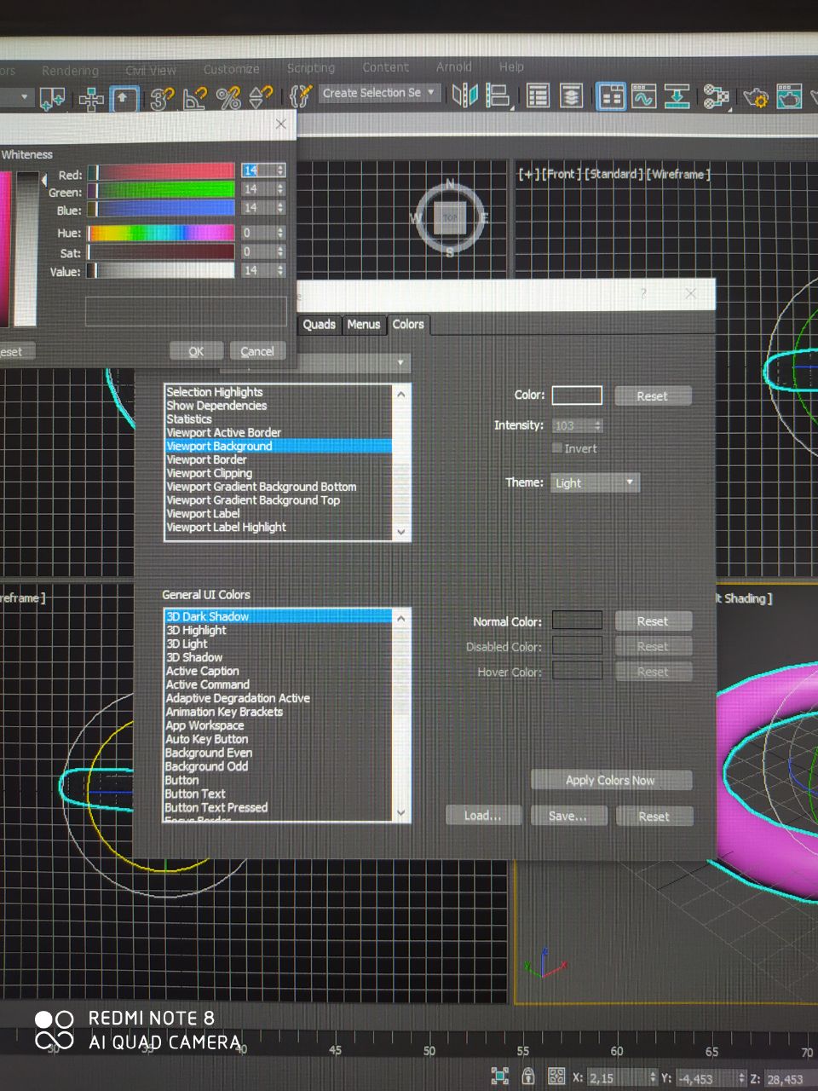Open Edit Named Selection Sets icon
The height and width of the screenshot is (1091, 818).
tap(300, 95)
